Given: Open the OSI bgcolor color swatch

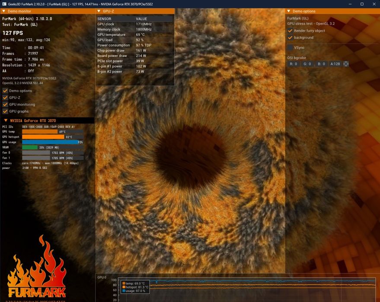Looking at the screenshot, I should 346,64.
